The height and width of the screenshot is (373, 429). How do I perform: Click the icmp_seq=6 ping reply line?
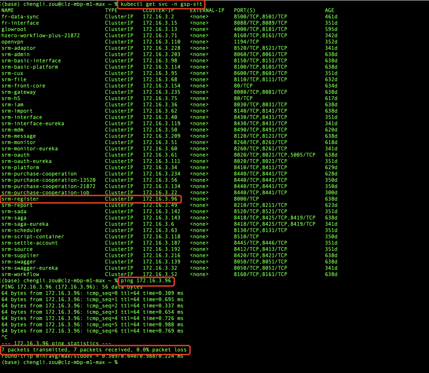point(93,331)
